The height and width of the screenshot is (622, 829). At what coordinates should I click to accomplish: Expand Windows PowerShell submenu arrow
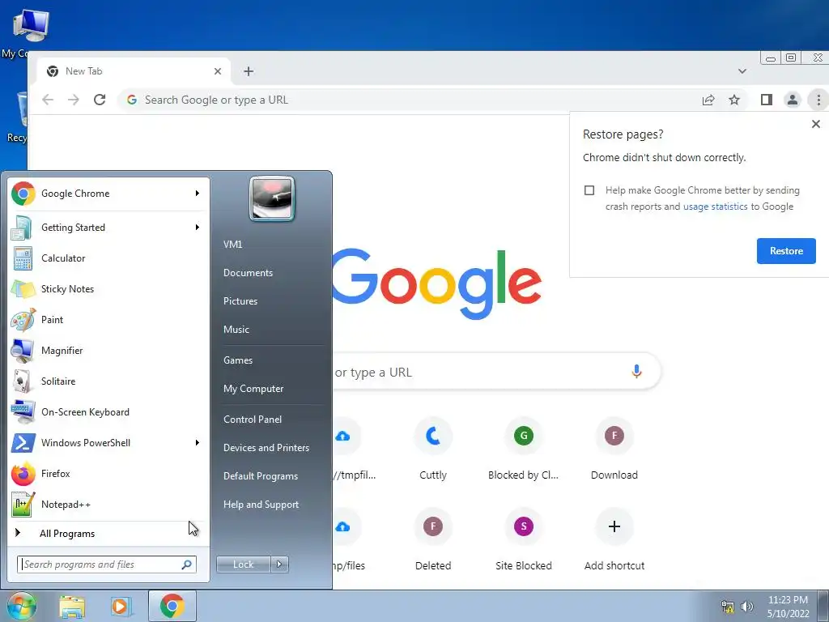[x=198, y=443]
